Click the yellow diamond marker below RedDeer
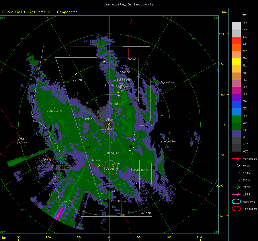Image resolution: width=258 pixels, height=241 pixels. click(x=118, y=93)
